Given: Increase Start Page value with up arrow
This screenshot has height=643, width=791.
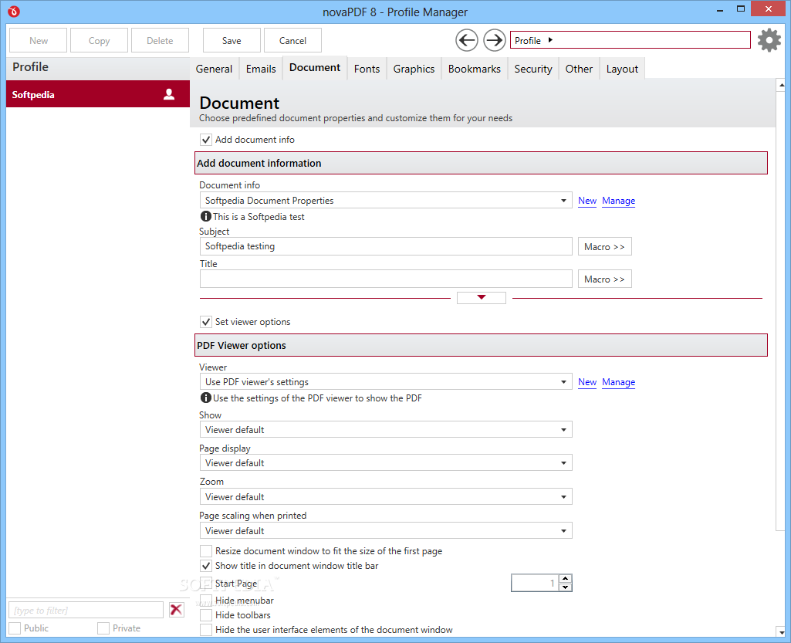Looking at the screenshot, I should coord(566,579).
